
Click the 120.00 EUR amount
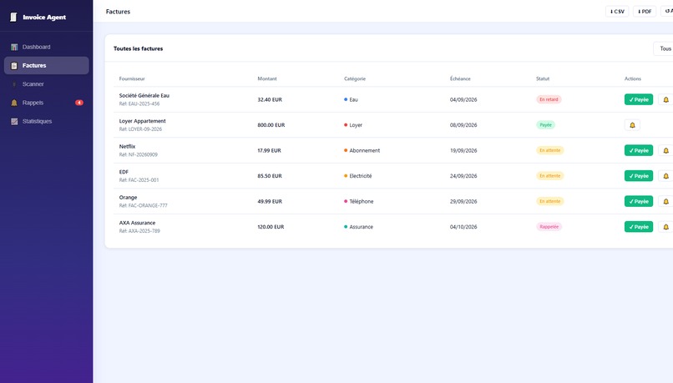271,227
